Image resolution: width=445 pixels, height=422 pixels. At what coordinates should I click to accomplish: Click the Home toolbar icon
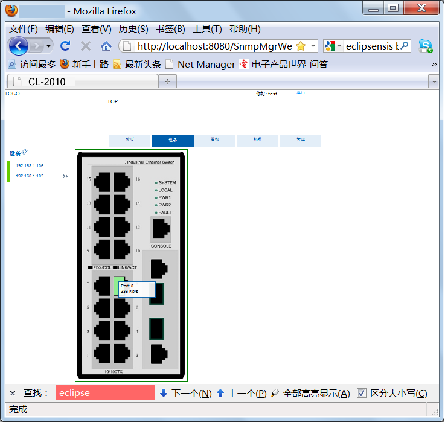coord(106,46)
